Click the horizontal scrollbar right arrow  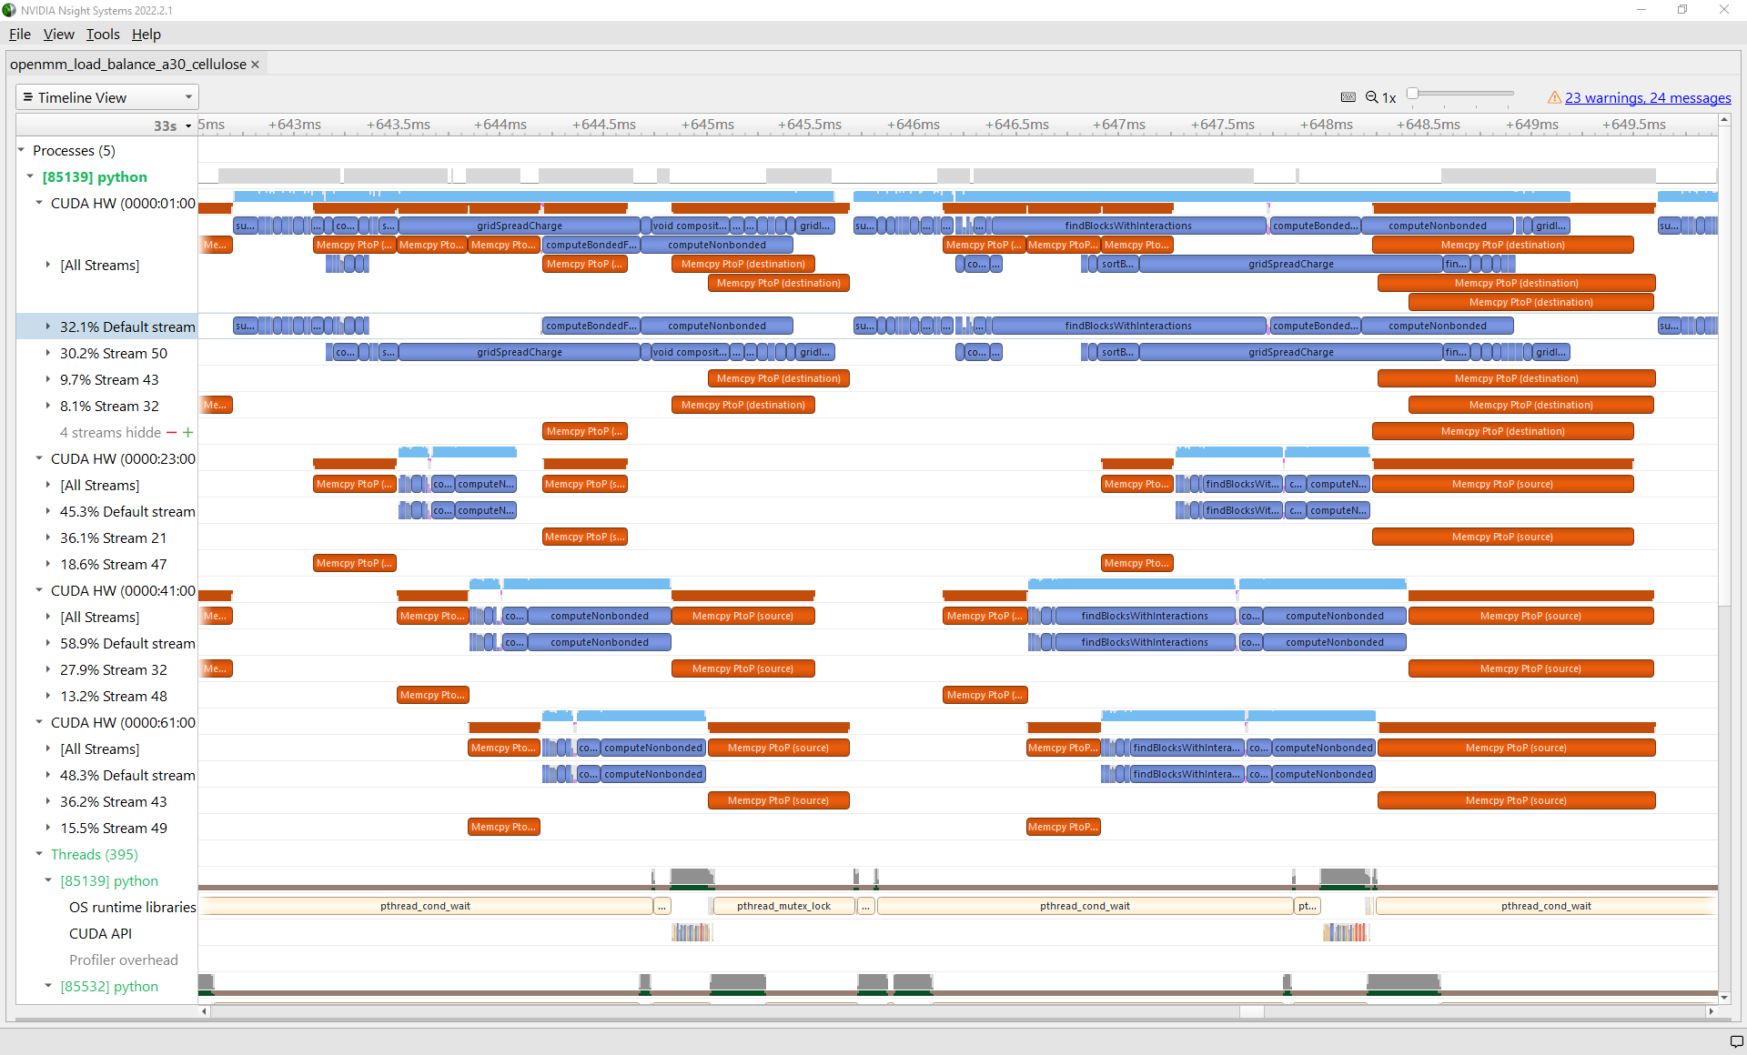1711,1010
